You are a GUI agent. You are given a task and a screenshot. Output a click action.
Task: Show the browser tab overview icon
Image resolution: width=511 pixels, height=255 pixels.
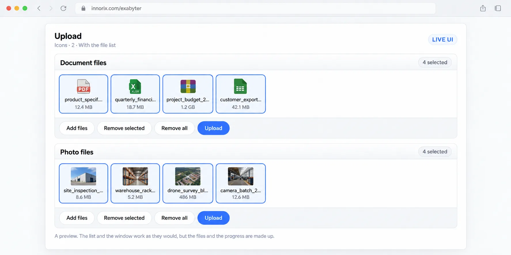[x=498, y=8]
